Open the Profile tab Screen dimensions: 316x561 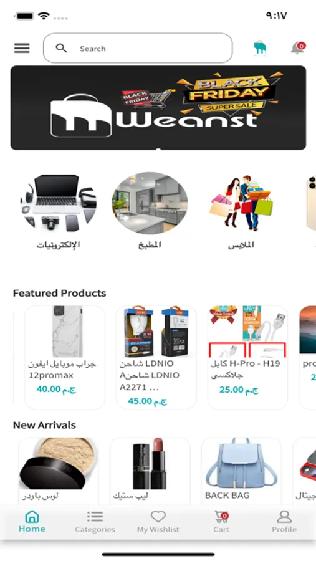point(284,522)
